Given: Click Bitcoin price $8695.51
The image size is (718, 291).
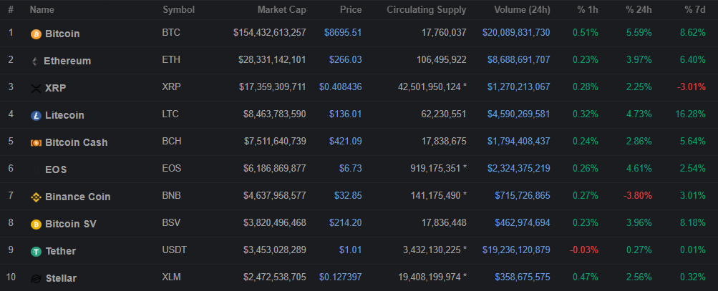Looking at the screenshot, I should (342, 34).
